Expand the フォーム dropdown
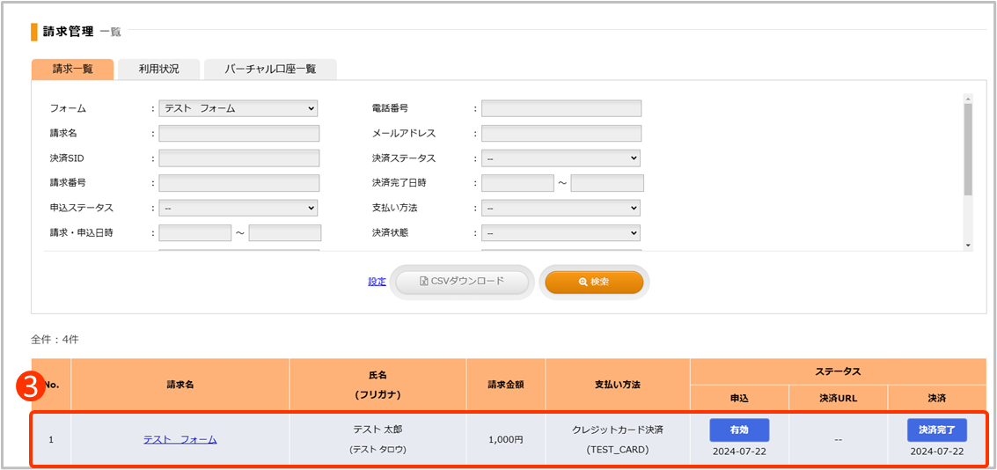Image resolution: width=997 pixels, height=470 pixels. (x=238, y=108)
